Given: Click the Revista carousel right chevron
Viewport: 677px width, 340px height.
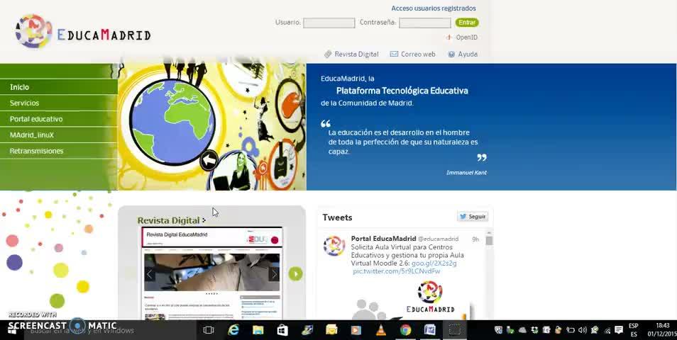Looking at the screenshot, I should point(274,273).
